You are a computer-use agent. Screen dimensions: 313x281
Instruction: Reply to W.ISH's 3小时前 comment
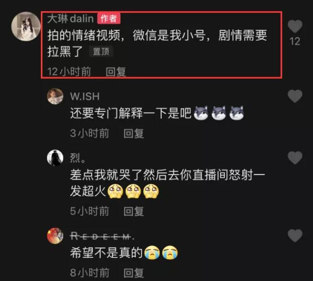pos(134,134)
